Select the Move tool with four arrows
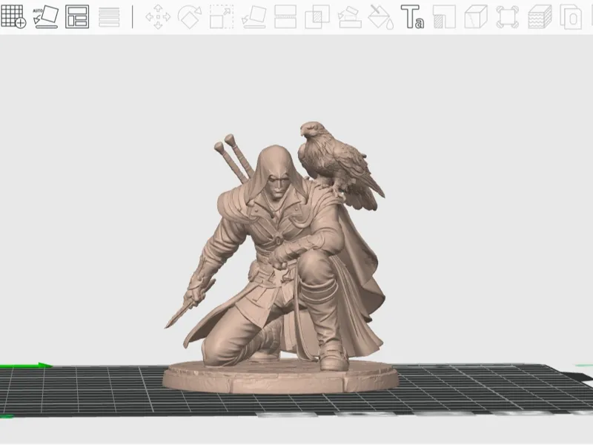 [x=158, y=16]
